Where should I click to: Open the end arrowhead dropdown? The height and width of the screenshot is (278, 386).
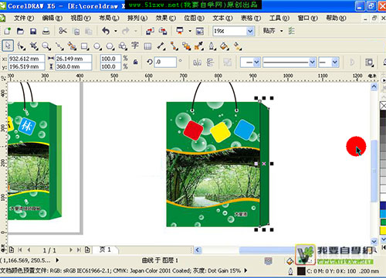334,62
